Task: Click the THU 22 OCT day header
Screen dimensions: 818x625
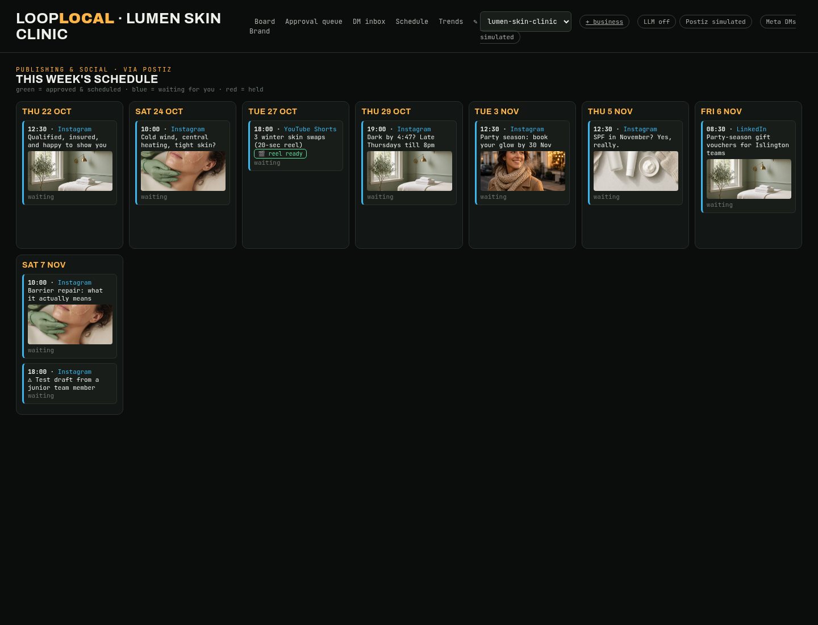Action: coord(47,111)
